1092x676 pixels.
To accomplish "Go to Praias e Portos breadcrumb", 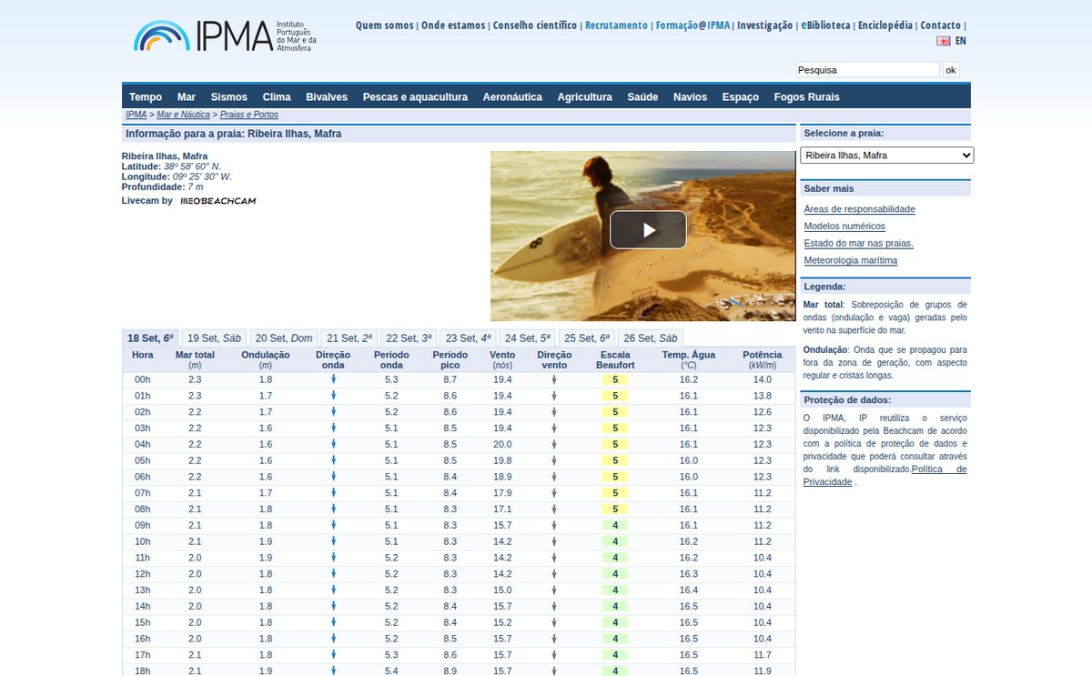I will pyautogui.click(x=249, y=115).
